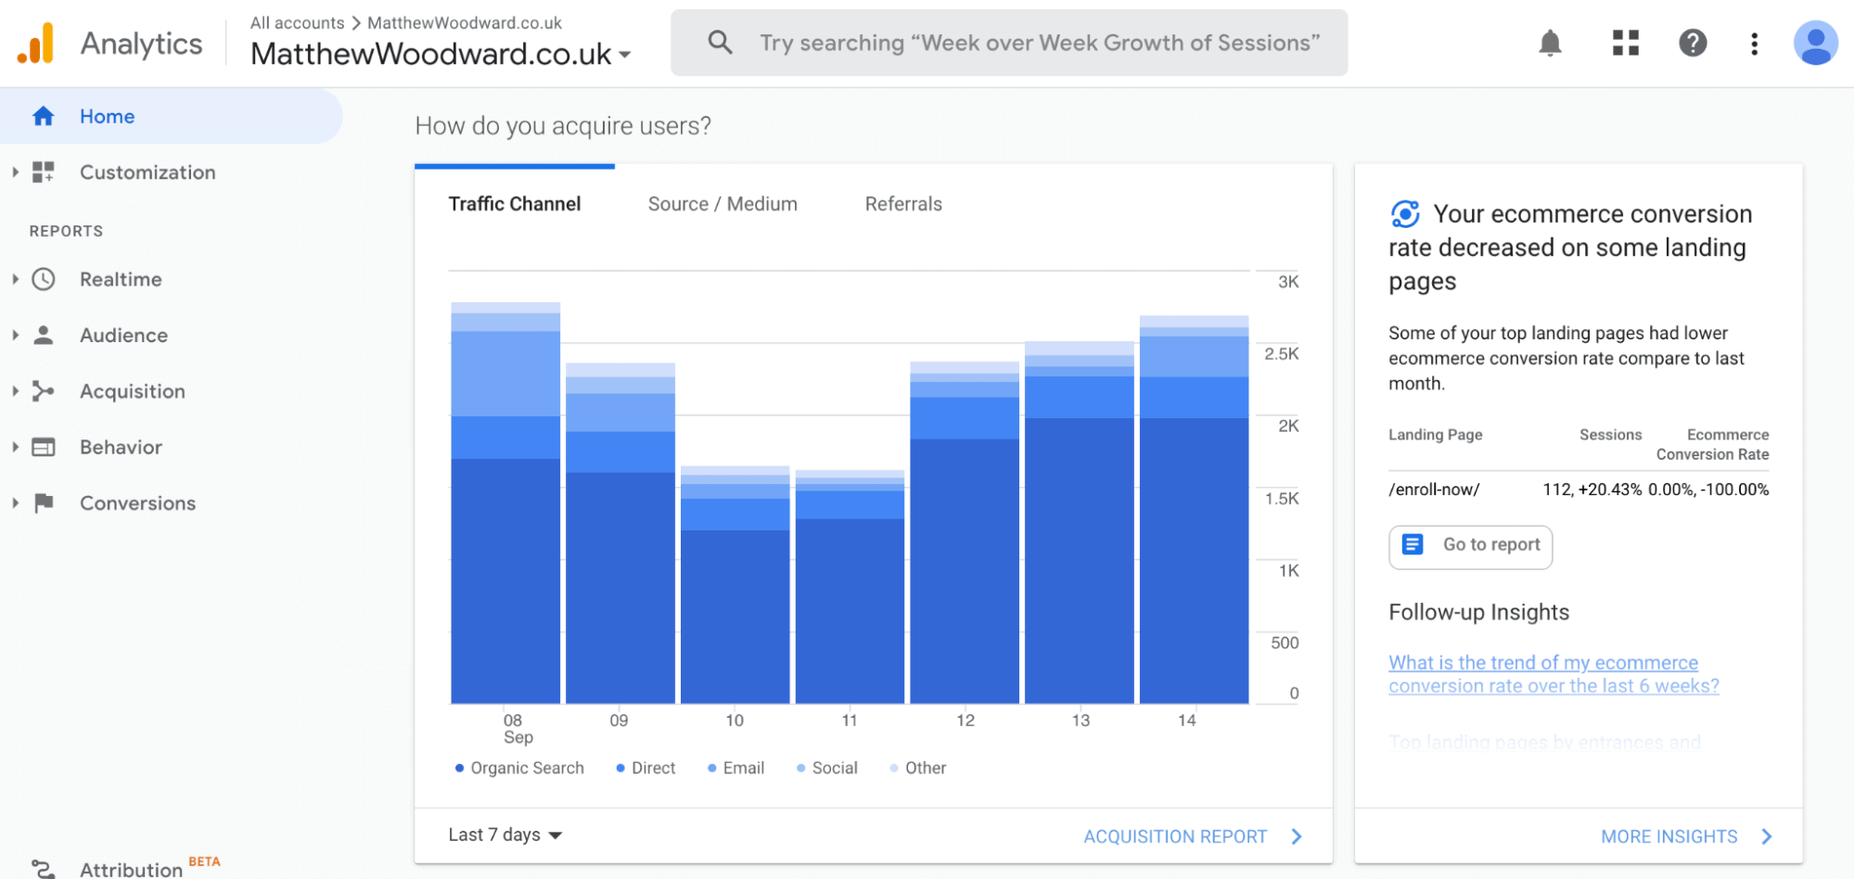Click the Attribution path icon
The height and width of the screenshot is (879, 1854).
click(x=43, y=869)
